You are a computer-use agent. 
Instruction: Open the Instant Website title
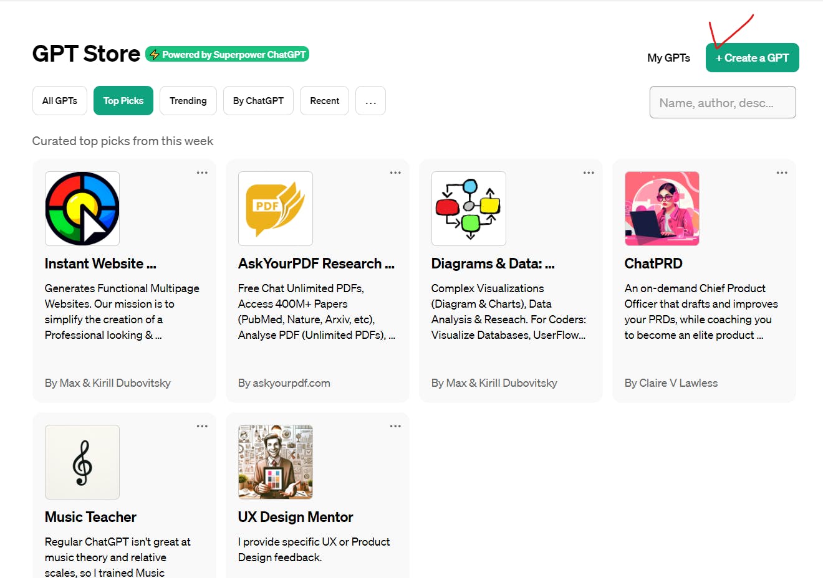(100, 263)
